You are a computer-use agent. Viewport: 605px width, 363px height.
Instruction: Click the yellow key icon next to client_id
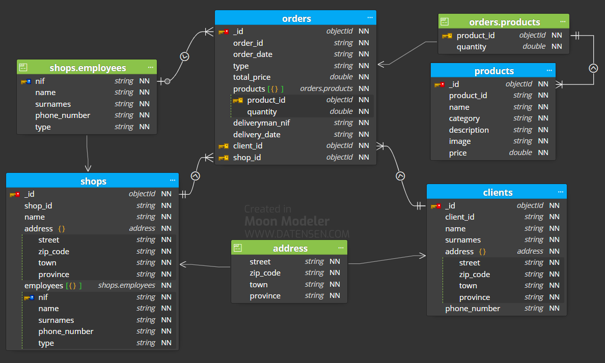click(x=223, y=145)
